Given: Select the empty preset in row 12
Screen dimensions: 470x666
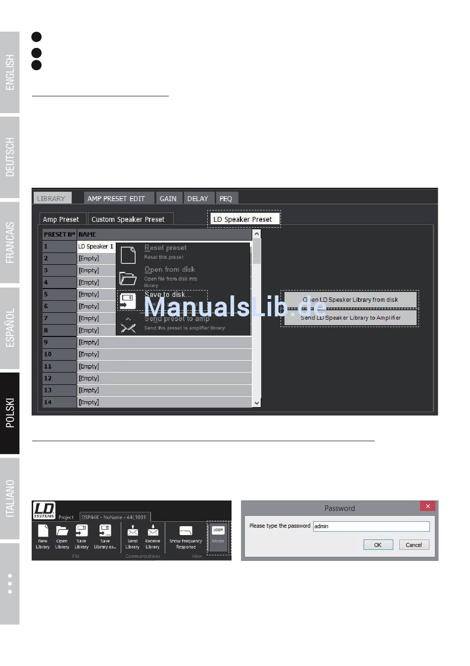Looking at the screenshot, I should [165, 378].
